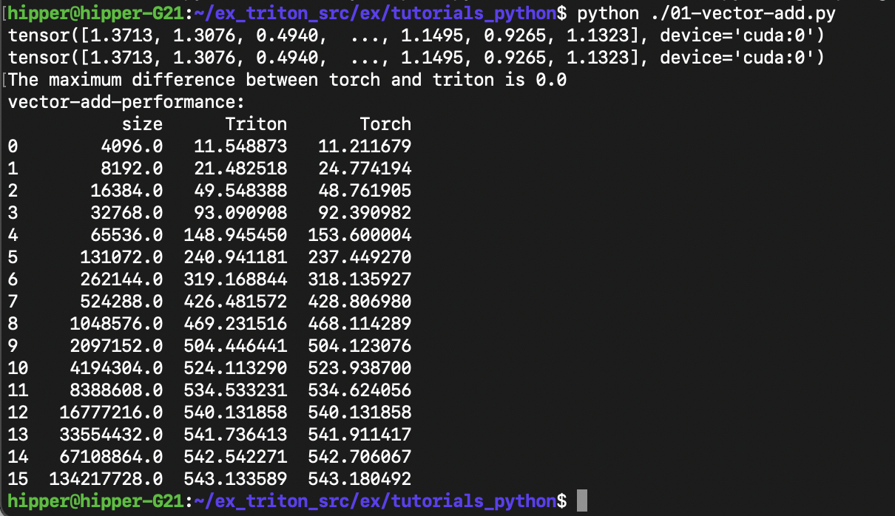Click the 'Triton' column header
This screenshot has width=895, height=516.
[x=256, y=124]
